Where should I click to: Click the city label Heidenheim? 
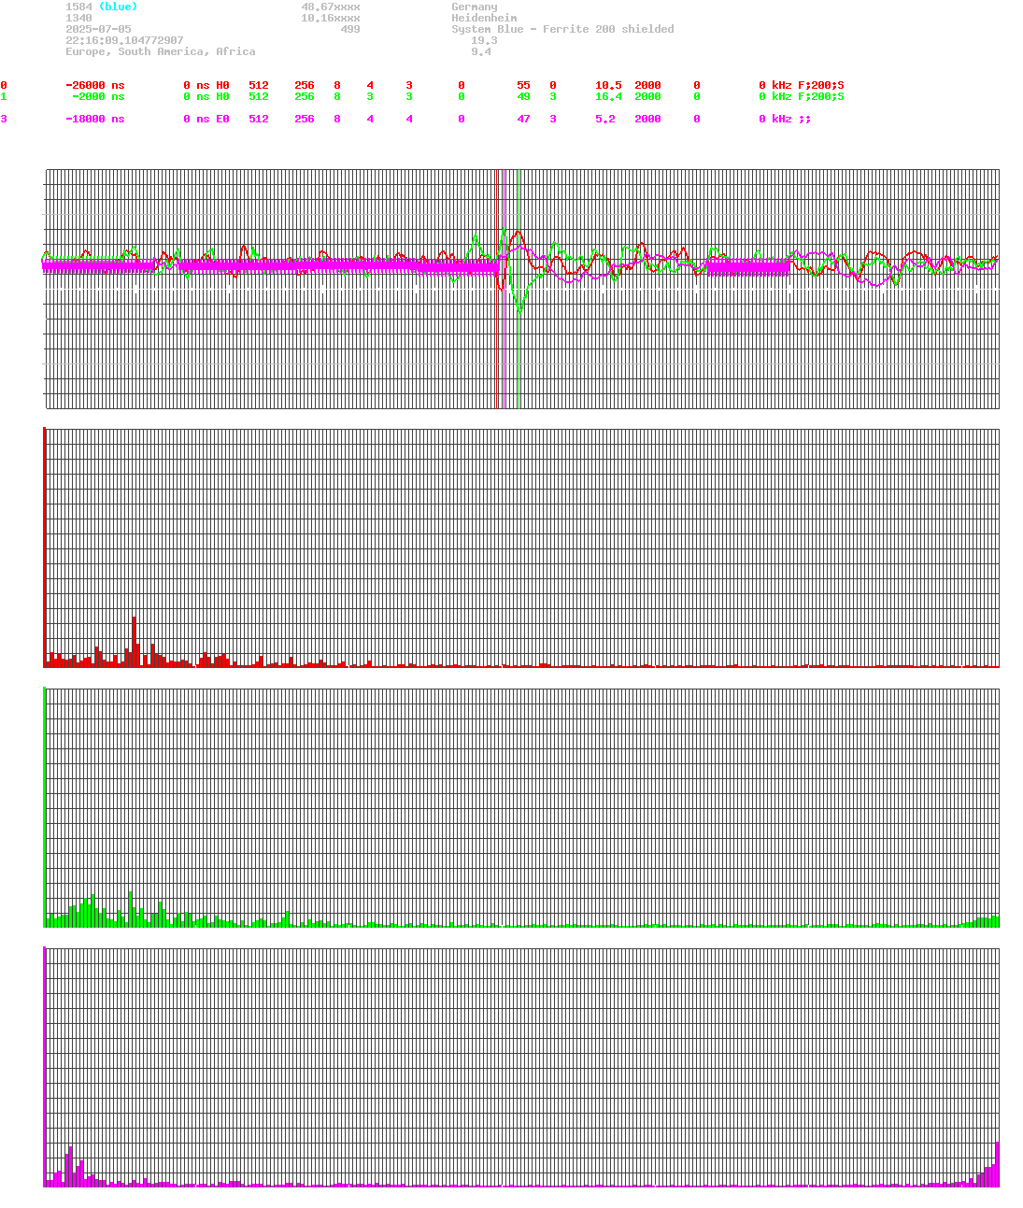tap(484, 18)
